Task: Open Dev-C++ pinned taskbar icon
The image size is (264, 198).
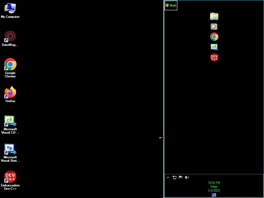Action: [x=214, y=57]
